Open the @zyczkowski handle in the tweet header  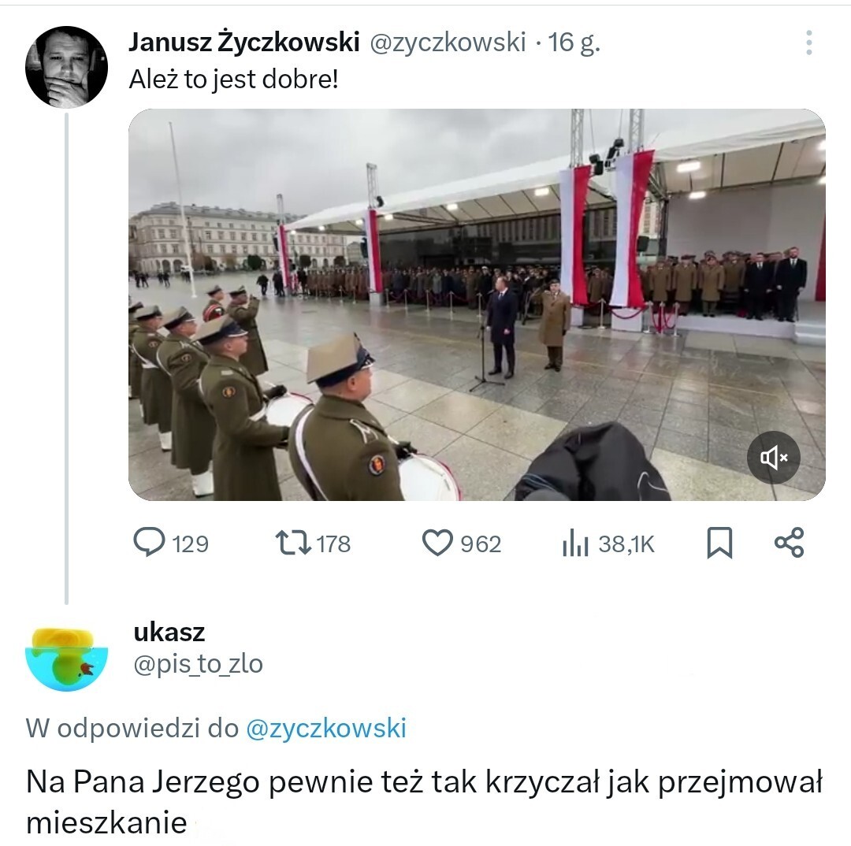(448, 43)
